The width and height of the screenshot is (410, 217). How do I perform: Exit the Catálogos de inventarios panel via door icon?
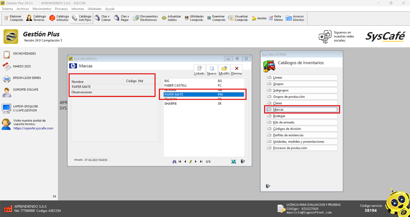click(x=268, y=186)
